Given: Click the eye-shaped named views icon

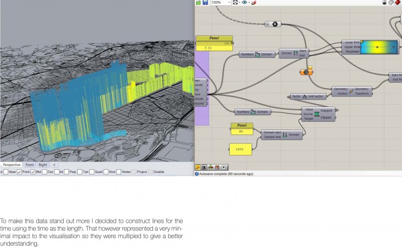Looking at the screenshot, I should 245,3.
